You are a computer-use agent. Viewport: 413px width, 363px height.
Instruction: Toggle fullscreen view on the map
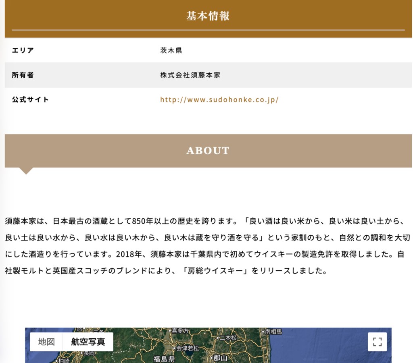coord(377,342)
